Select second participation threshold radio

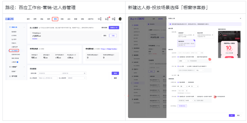point(186,66)
